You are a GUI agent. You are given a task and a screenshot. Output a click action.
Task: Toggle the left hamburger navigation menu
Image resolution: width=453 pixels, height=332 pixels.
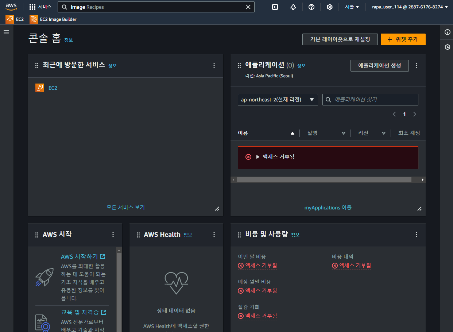point(6,32)
